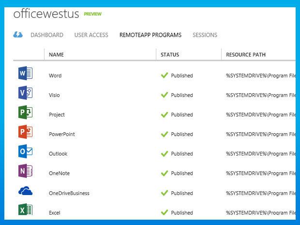
Task: Select the OneNote program name
Action: (60, 173)
